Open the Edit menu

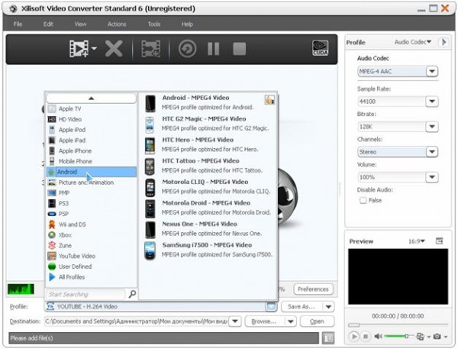[48, 24]
